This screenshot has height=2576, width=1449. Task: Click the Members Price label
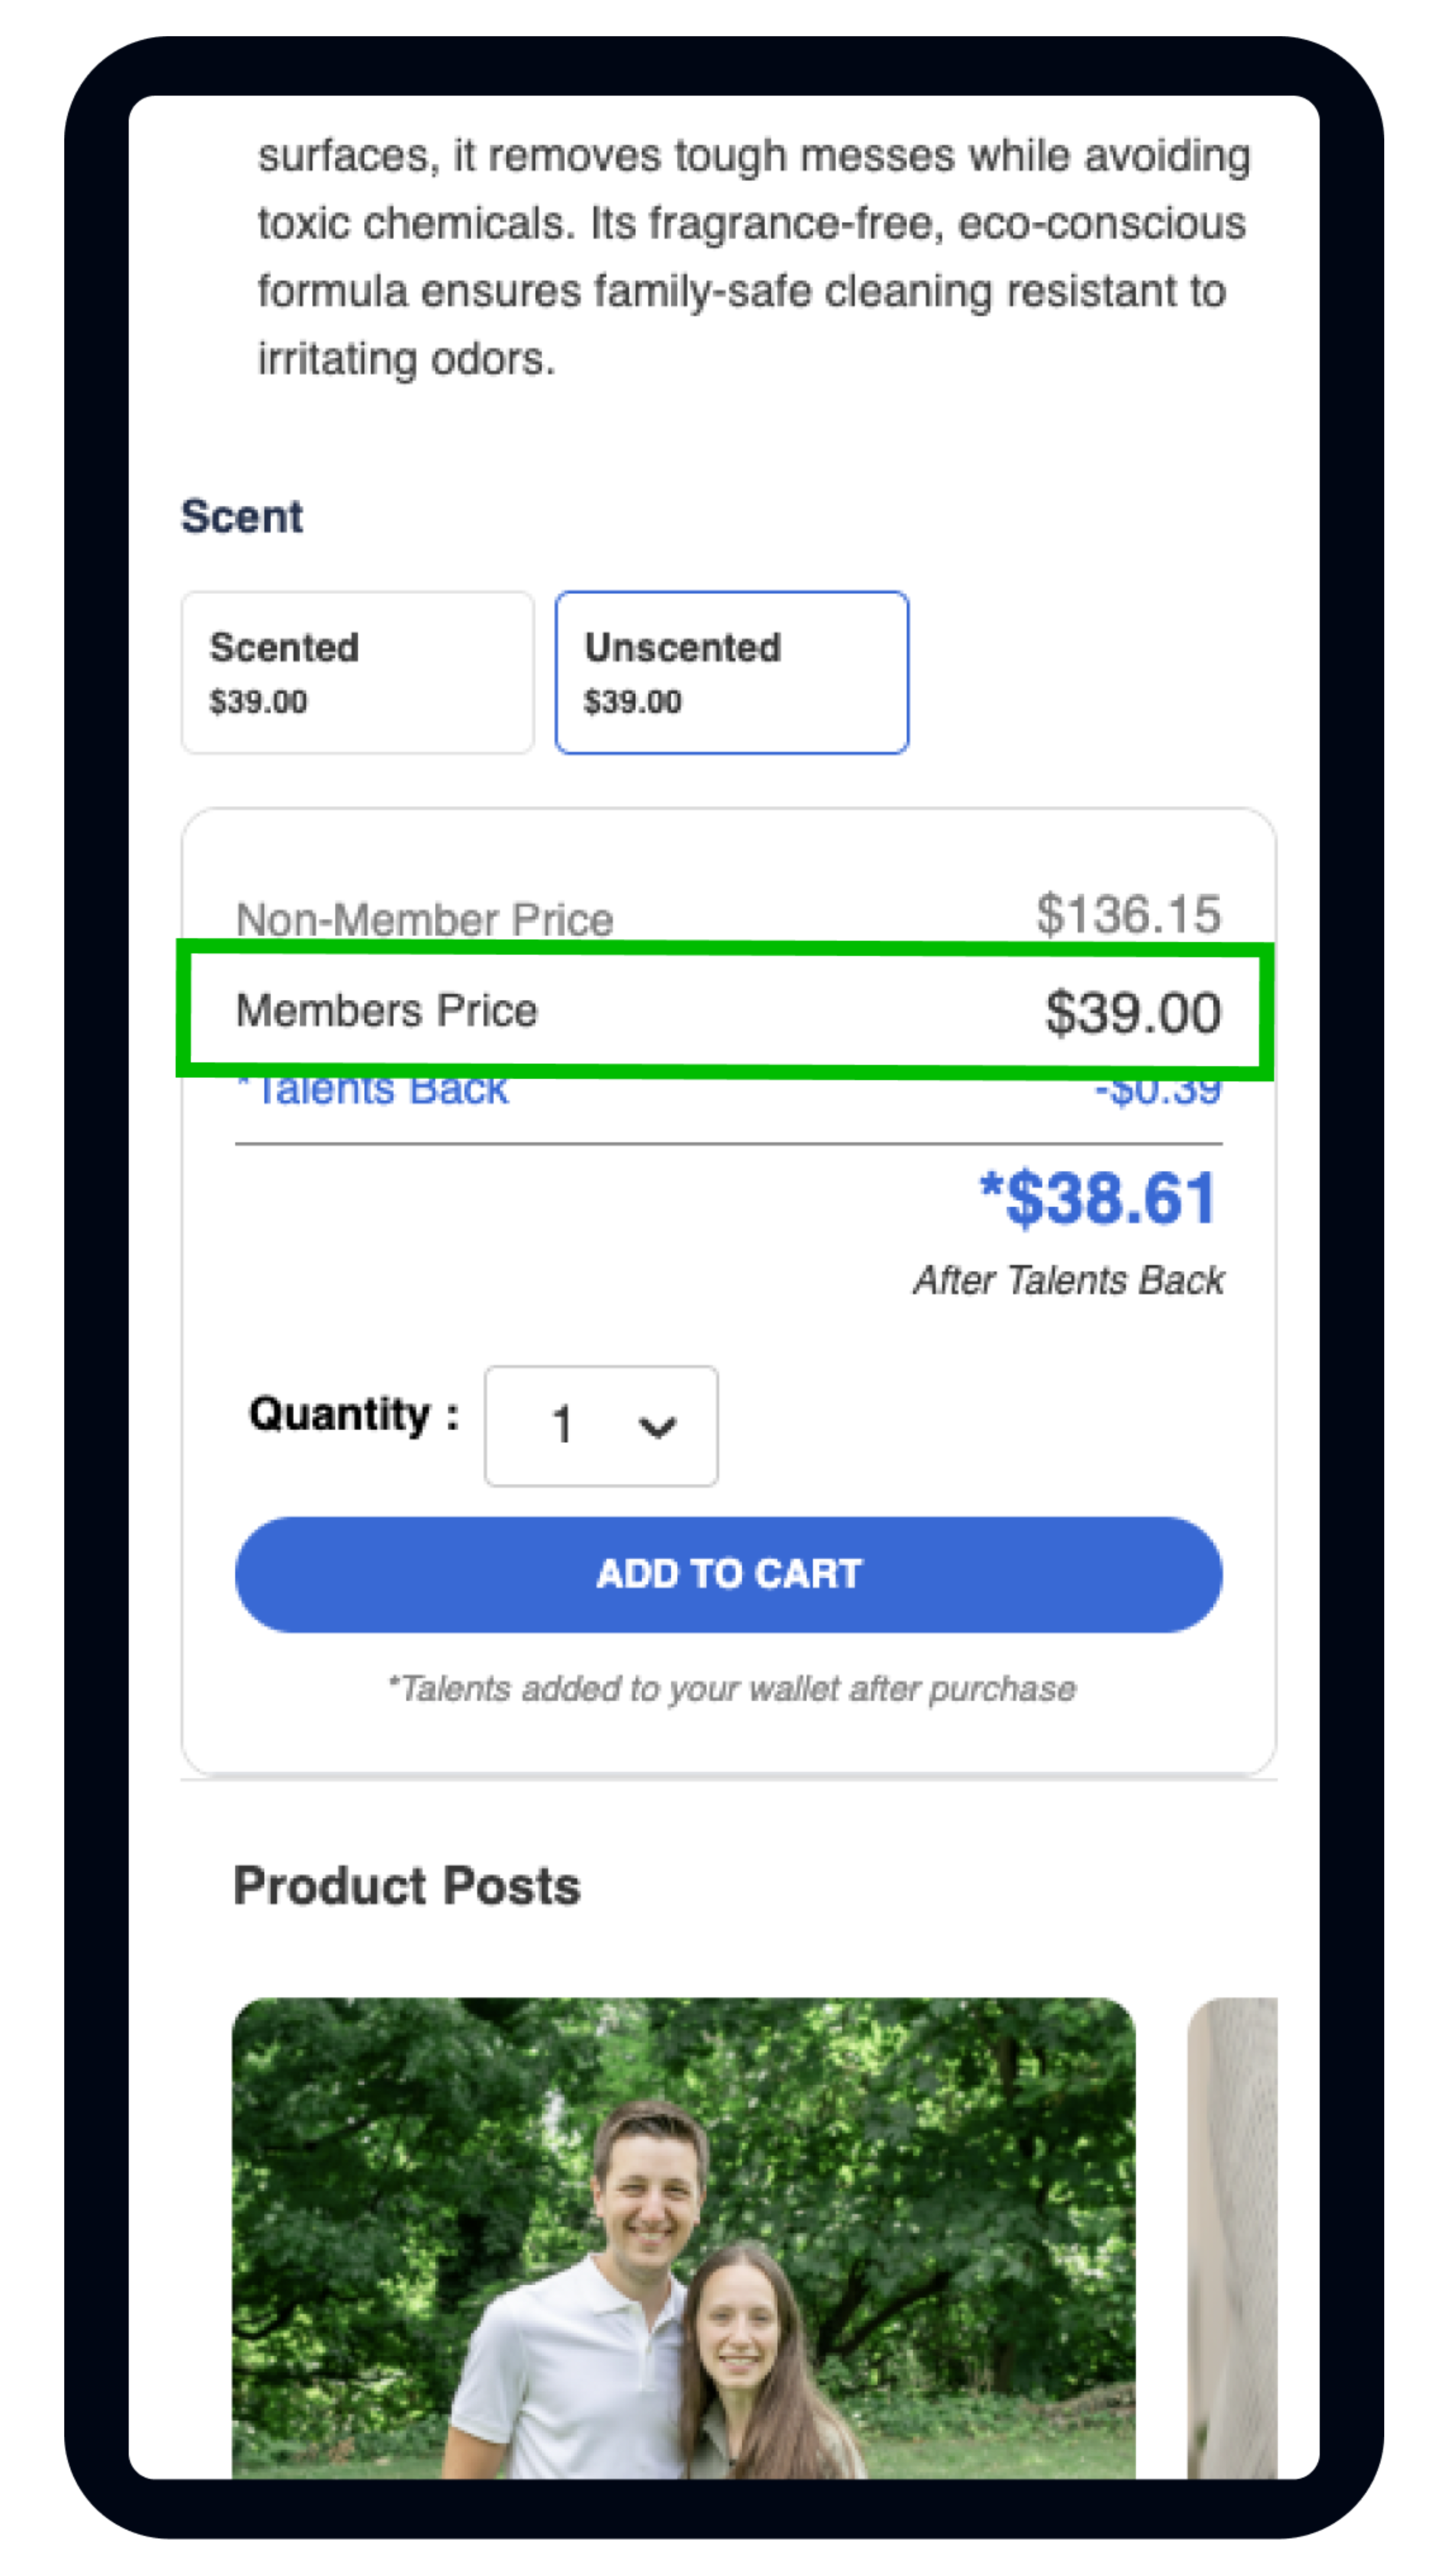coord(386,1010)
